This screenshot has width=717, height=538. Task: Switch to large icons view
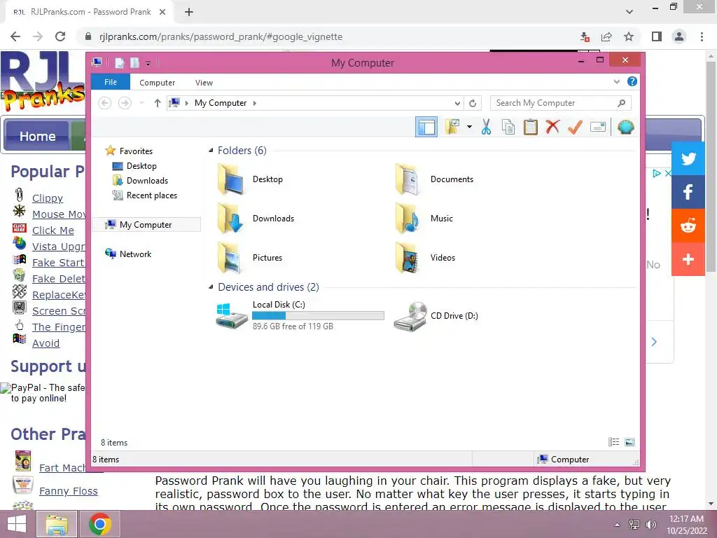tap(629, 441)
